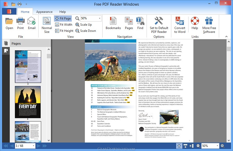Select the pages thumbnails sidebar icon

(x=6, y=43)
